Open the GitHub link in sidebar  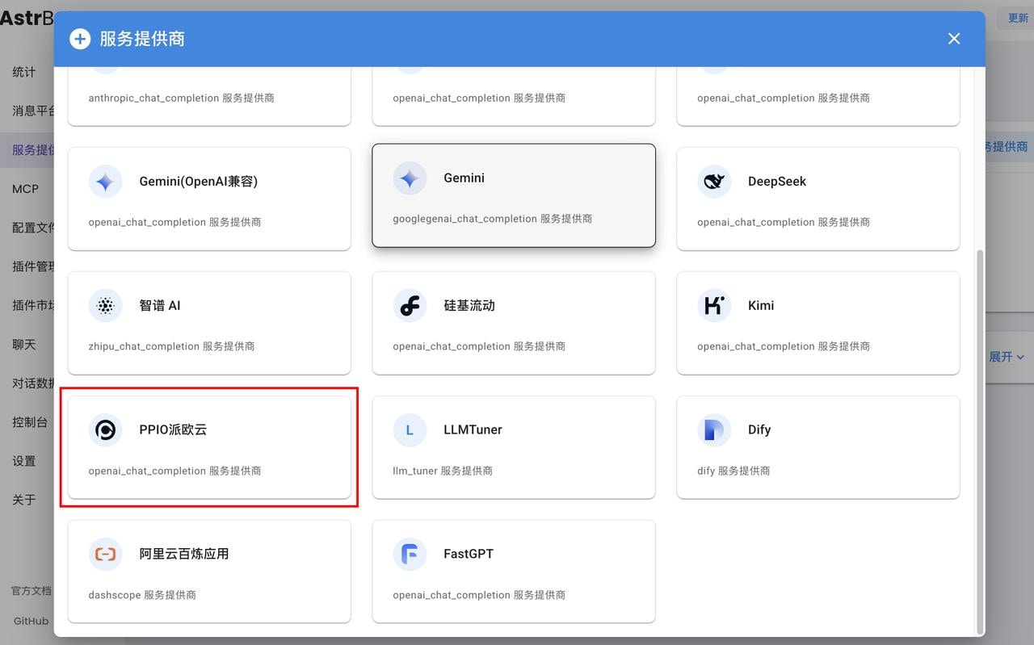click(31, 622)
